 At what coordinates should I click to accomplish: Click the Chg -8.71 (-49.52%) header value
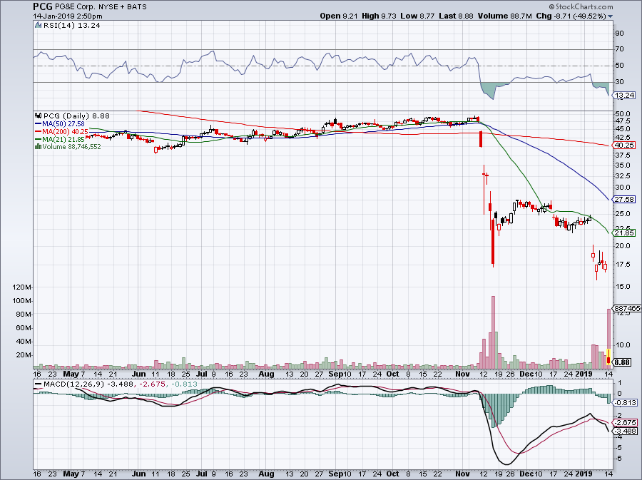coord(571,16)
